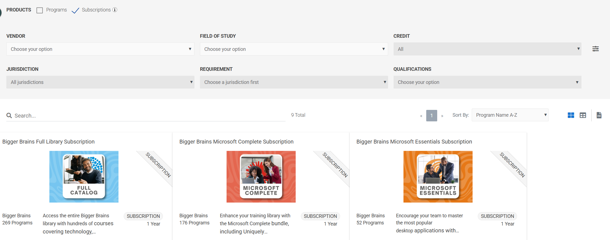Open the Jurisdiction dropdown
Viewport: 610px width, 240px height.
tap(100, 82)
